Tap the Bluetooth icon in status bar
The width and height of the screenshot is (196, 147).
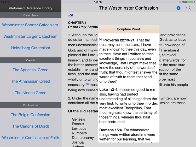(180, 2)
